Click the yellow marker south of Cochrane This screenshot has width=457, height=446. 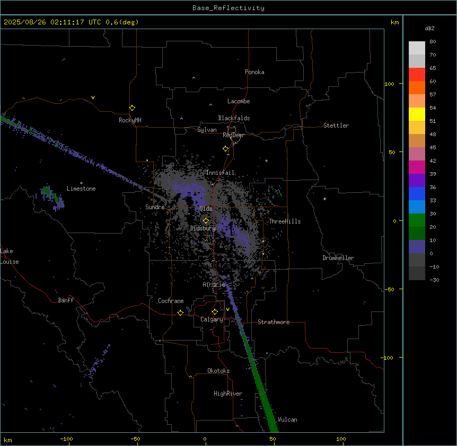[180, 313]
